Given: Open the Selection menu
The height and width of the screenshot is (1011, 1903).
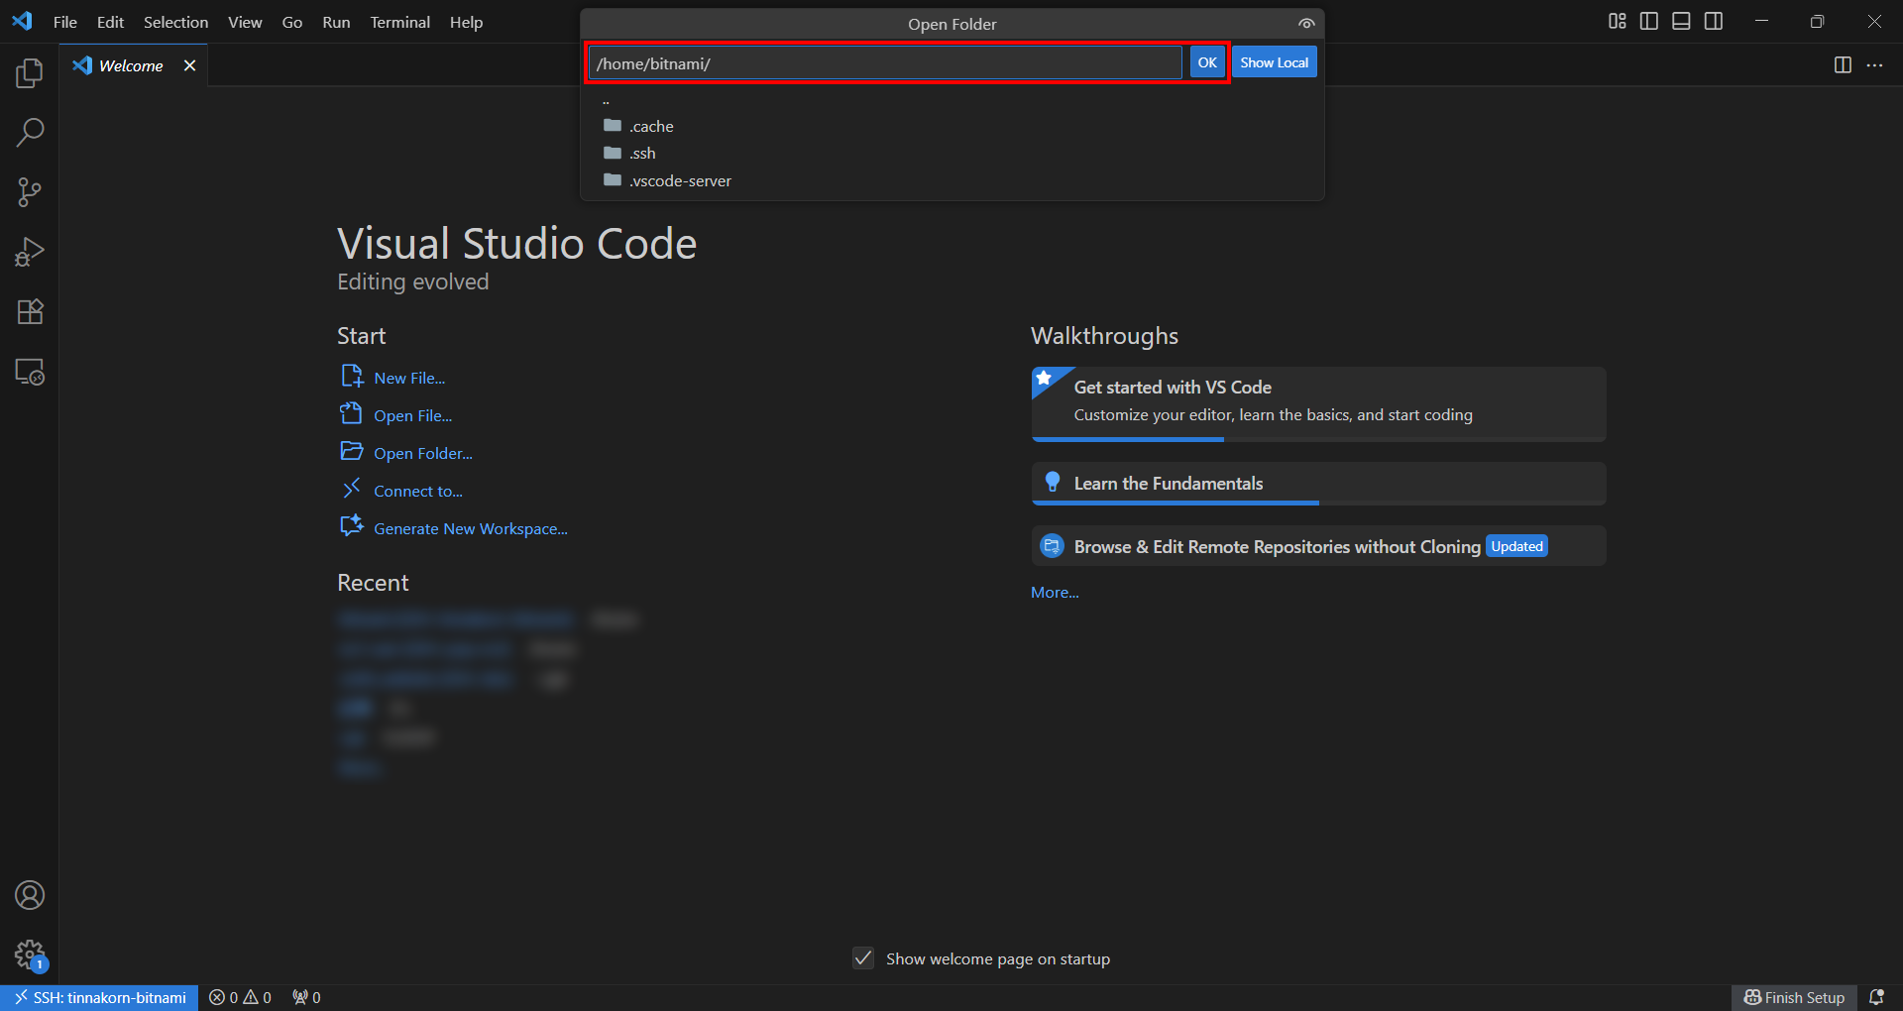Looking at the screenshot, I should [175, 22].
